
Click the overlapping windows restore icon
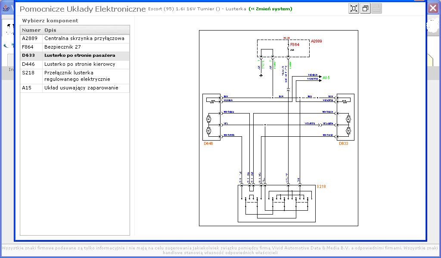pyautogui.click(x=365, y=9)
